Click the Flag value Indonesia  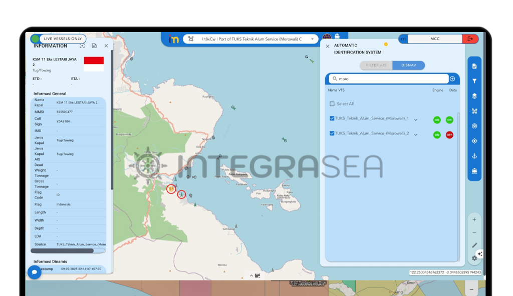pos(64,204)
